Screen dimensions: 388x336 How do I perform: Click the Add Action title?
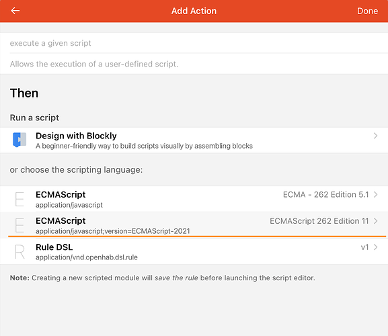click(x=194, y=11)
